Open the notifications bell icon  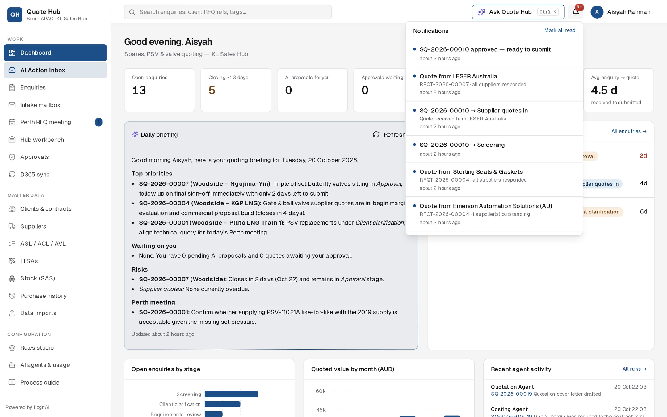point(576,12)
